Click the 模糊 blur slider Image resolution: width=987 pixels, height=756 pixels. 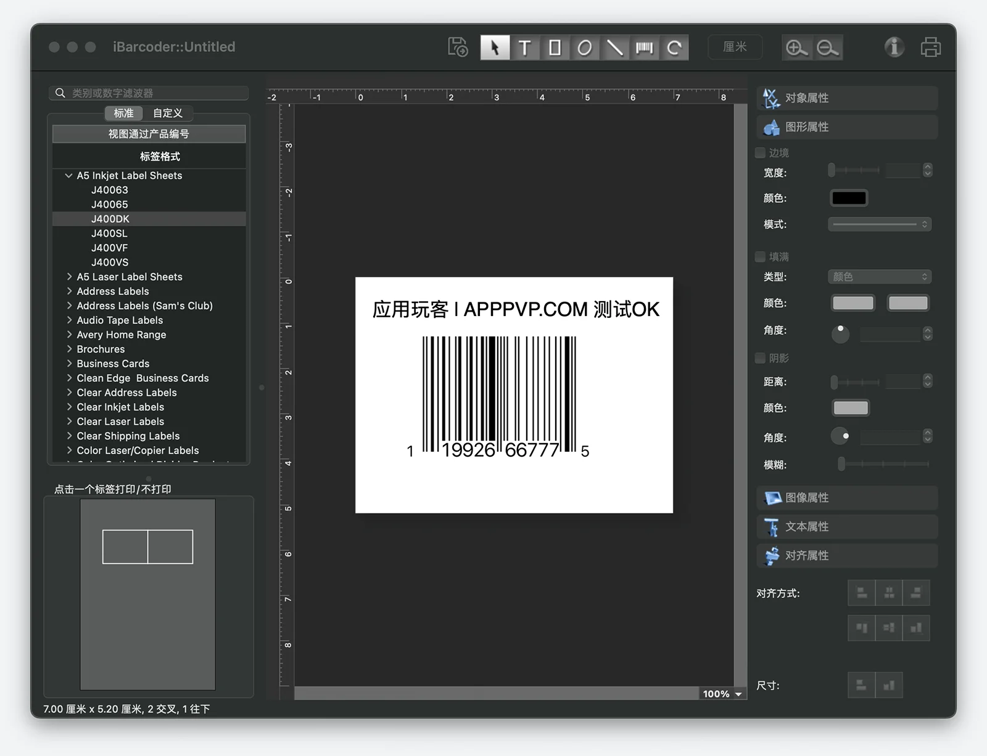tap(883, 464)
